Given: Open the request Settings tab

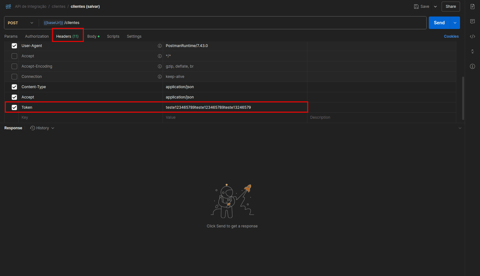Looking at the screenshot, I should pos(134,36).
